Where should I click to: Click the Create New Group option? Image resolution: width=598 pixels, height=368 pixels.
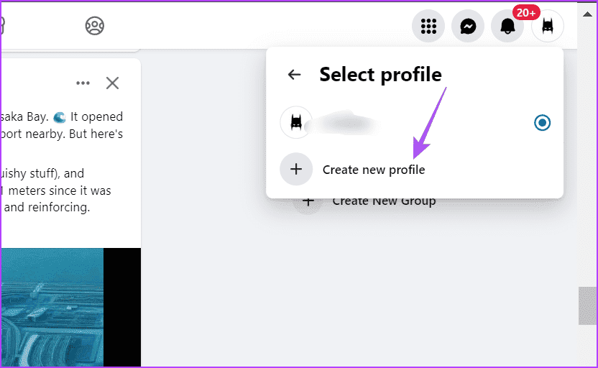[x=384, y=201]
